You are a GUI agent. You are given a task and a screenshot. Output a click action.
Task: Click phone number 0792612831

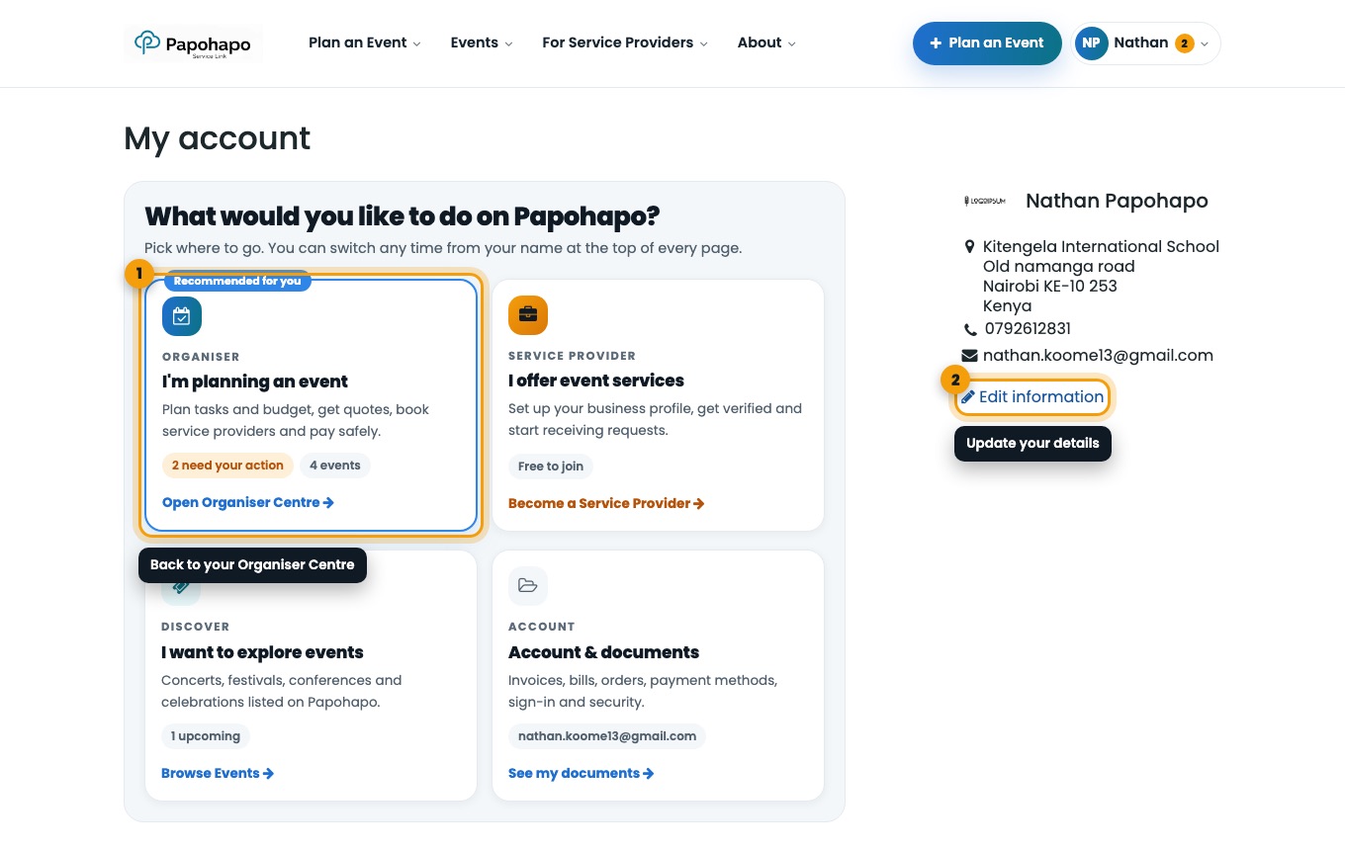[1028, 329]
